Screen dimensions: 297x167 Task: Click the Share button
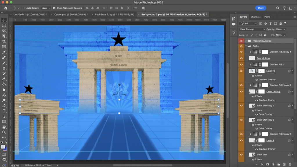(261, 8)
